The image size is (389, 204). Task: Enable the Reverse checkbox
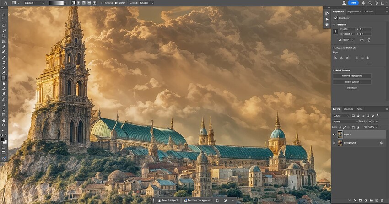[102, 3]
